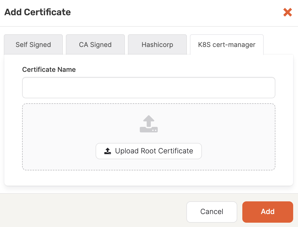The width and height of the screenshot is (298, 227).
Task: Click Cancel to dismiss the dialog
Action: coord(212,212)
